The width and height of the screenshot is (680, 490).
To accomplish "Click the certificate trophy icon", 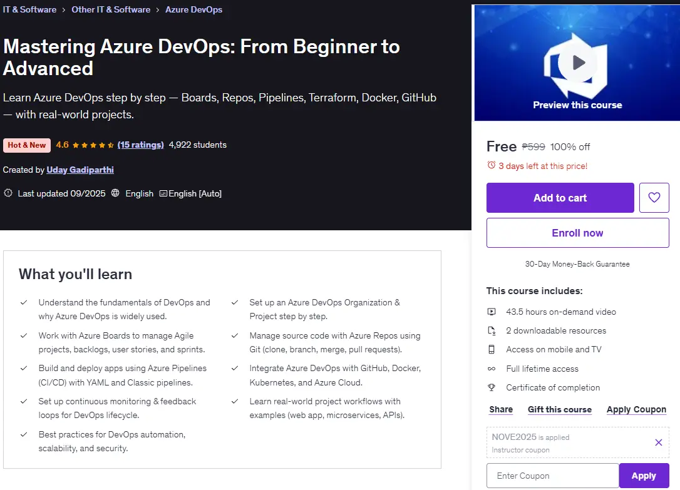I will (492, 387).
